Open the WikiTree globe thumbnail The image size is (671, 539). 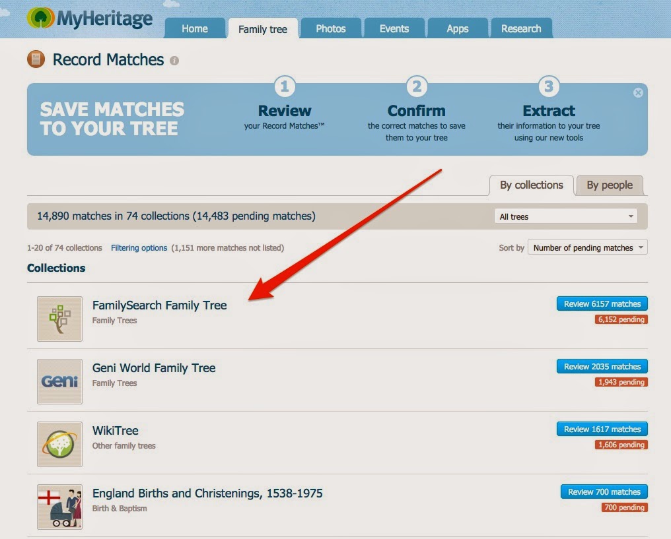pos(59,444)
